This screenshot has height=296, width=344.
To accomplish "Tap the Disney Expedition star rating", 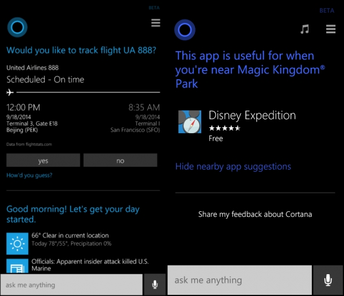I will (x=225, y=128).
